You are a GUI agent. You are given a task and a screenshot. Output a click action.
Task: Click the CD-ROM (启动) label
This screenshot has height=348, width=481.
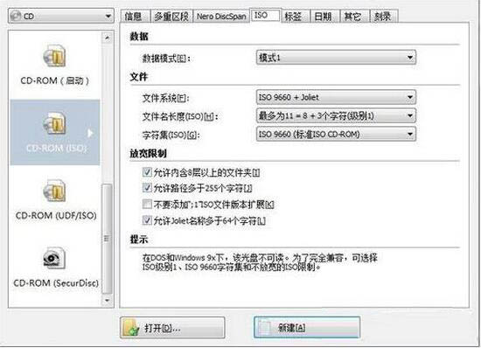pos(54,80)
